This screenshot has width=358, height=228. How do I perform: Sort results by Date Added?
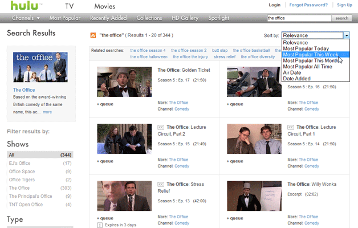click(x=296, y=79)
